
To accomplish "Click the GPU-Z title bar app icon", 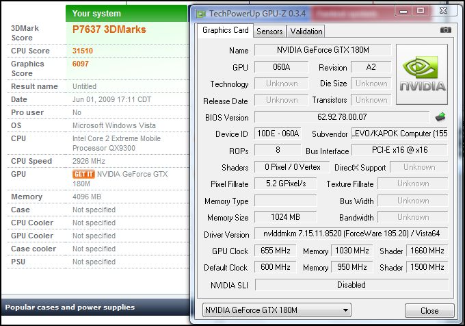I will pos(201,14).
